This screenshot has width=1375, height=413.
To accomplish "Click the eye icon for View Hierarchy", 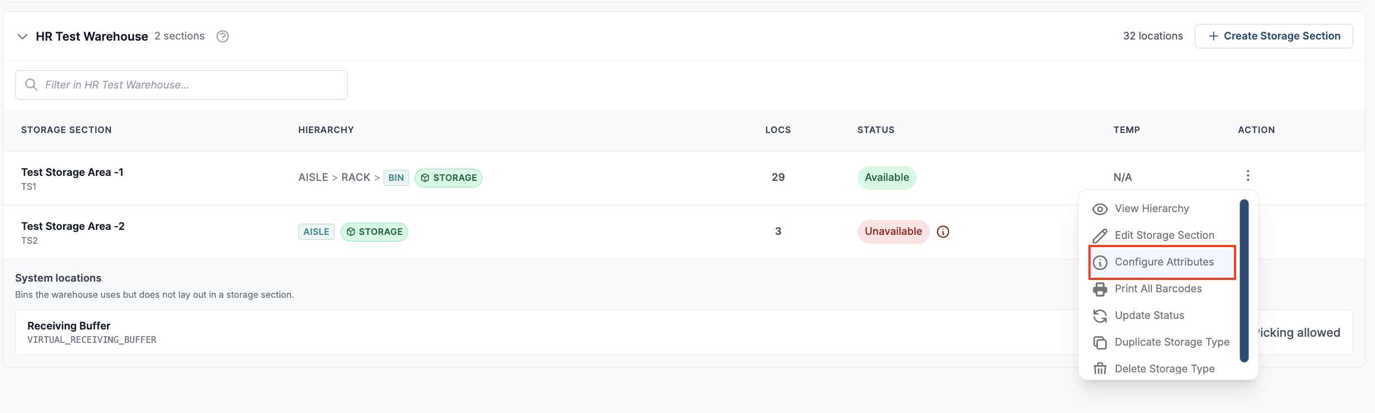I will 1100,209.
